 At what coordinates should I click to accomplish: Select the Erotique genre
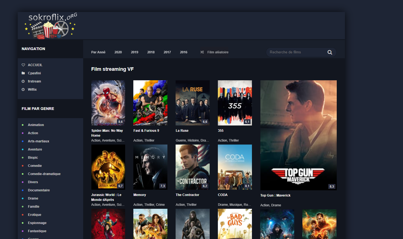pos(34,215)
